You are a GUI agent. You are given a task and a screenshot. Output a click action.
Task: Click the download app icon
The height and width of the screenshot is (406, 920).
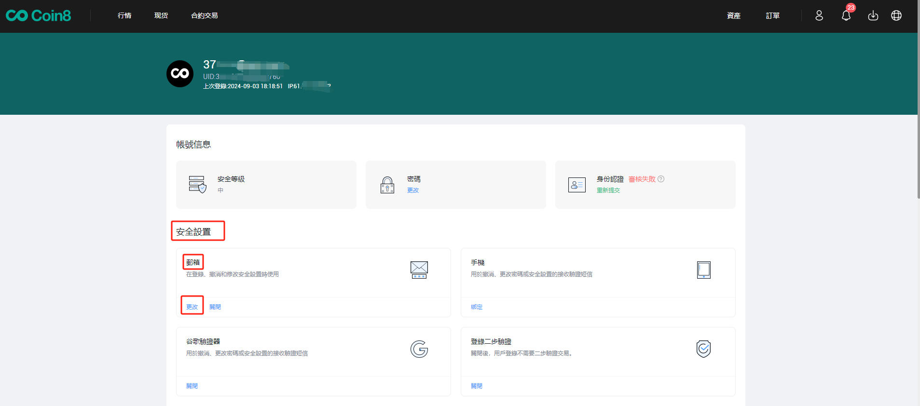point(873,15)
